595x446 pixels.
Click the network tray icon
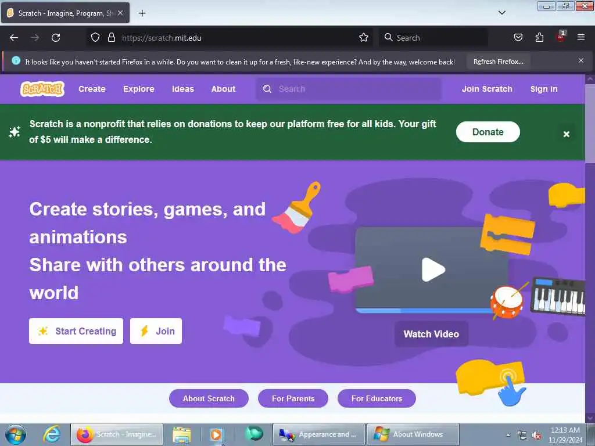pos(522,436)
